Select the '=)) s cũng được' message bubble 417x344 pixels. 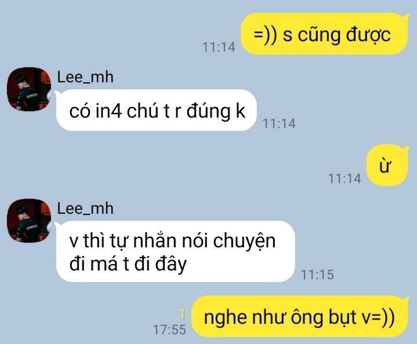(324, 34)
